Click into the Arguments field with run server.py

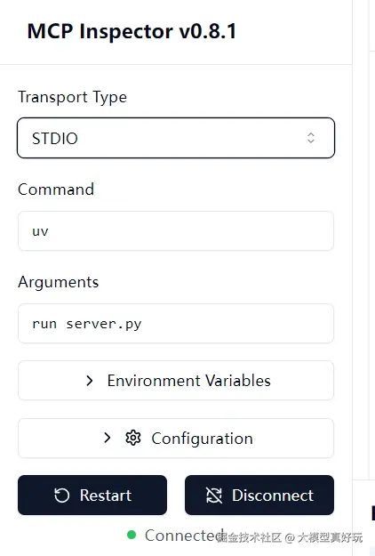[x=176, y=324]
